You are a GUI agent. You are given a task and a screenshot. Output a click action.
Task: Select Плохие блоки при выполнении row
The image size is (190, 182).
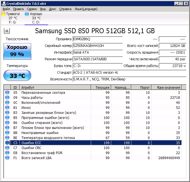[93, 128]
